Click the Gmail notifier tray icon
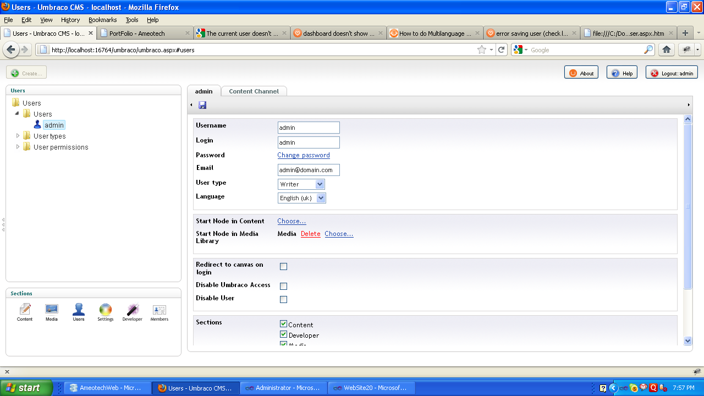704x396 pixels. point(643,388)
